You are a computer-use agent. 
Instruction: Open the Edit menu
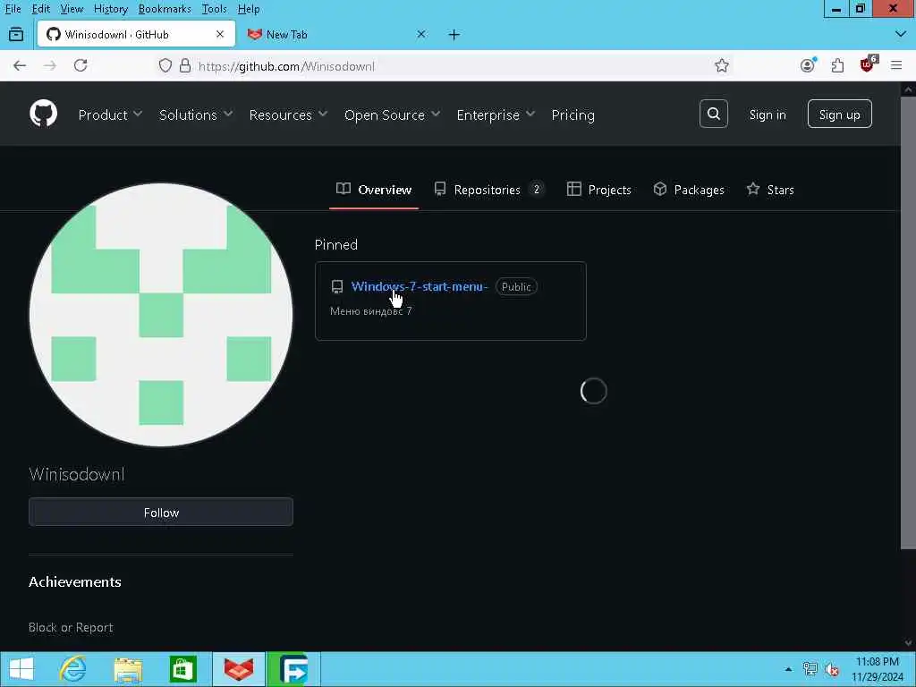coord(40,9)
